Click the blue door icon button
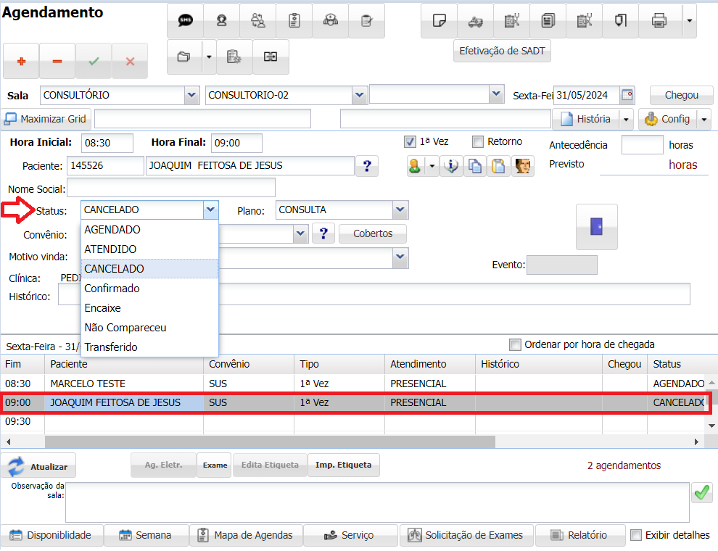 (x=596, y=227)
